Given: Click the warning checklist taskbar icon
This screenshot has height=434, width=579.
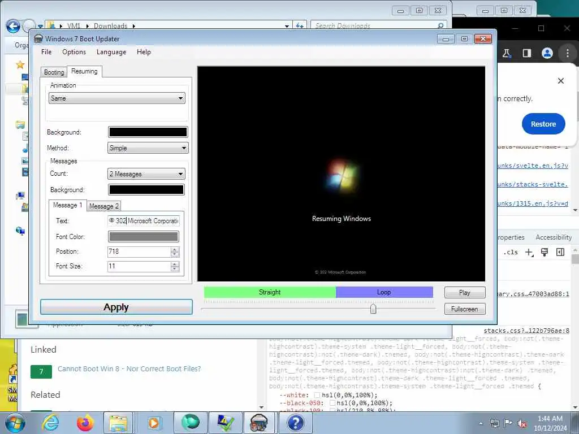Looking at the screenshot, I should click(226, 423).
